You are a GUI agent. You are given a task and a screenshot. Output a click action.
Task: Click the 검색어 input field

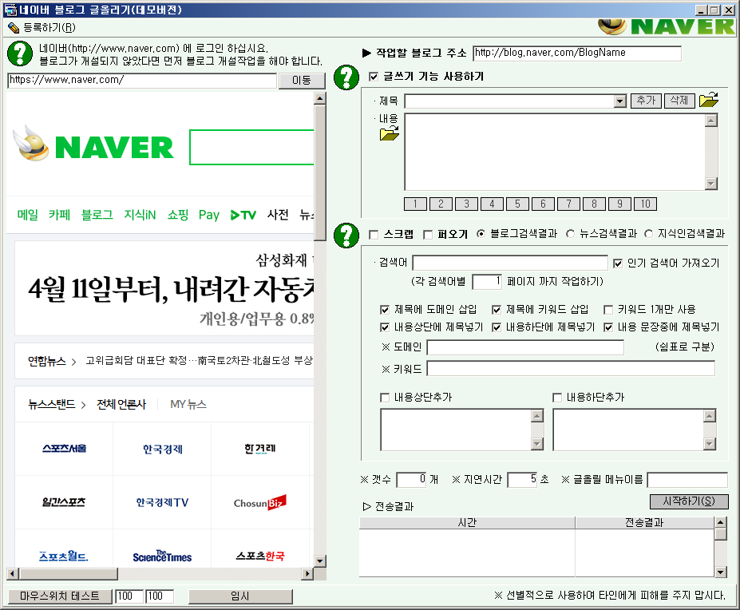[510, 263]
